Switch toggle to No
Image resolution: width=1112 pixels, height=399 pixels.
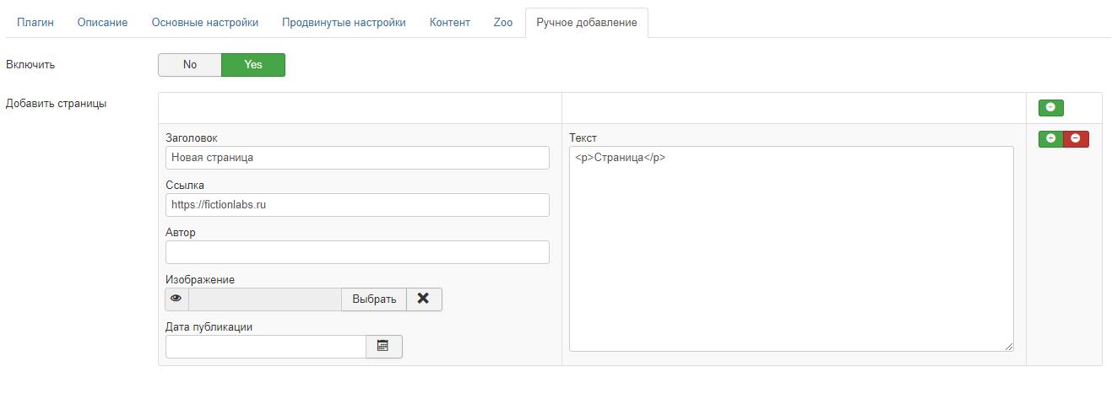(190, 65)
